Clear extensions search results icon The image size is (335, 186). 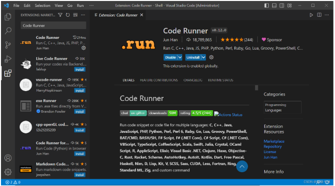[76, 15]
